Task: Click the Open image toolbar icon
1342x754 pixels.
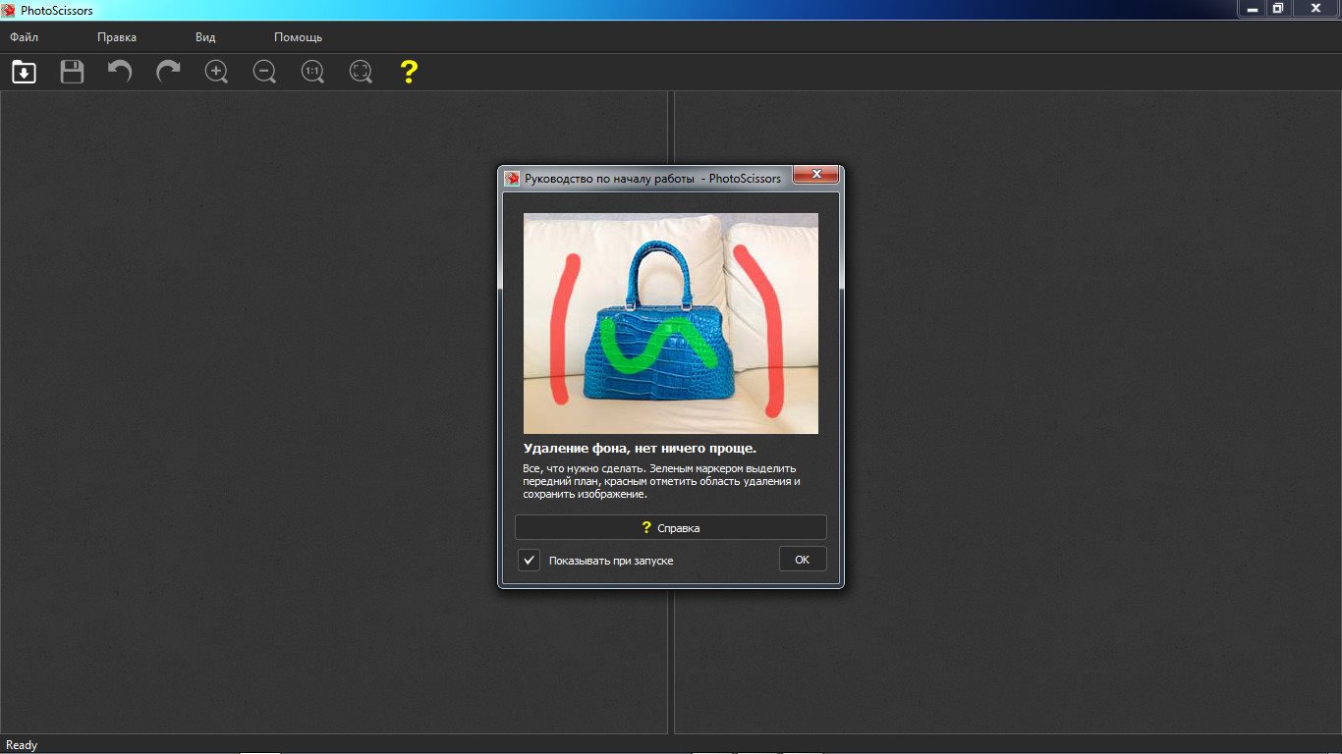Action: (x=24, y=72)
